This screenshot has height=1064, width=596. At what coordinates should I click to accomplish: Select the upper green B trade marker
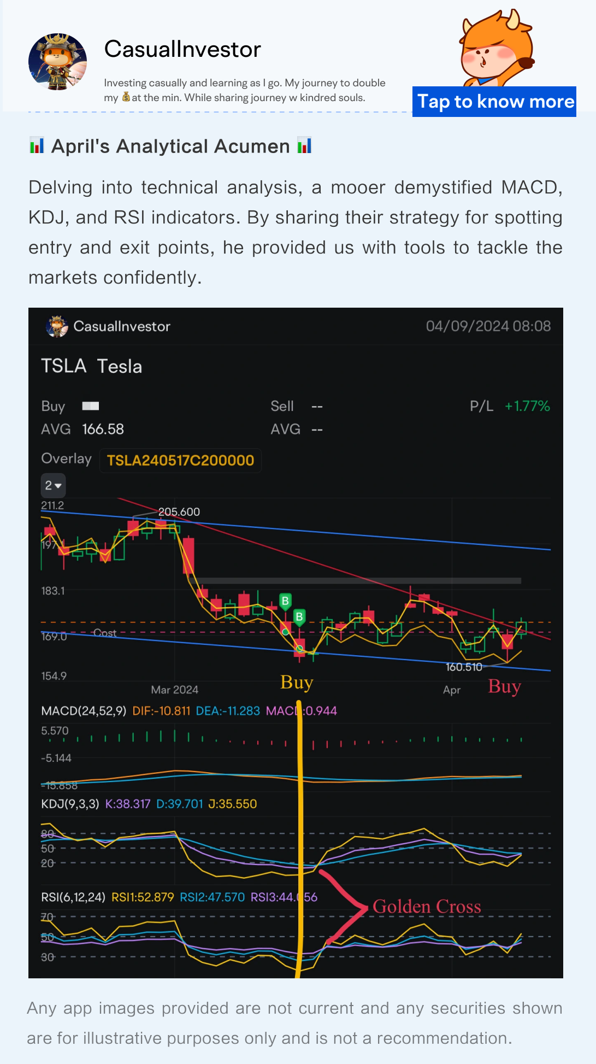pyautogui.click(x=285, y=601)
